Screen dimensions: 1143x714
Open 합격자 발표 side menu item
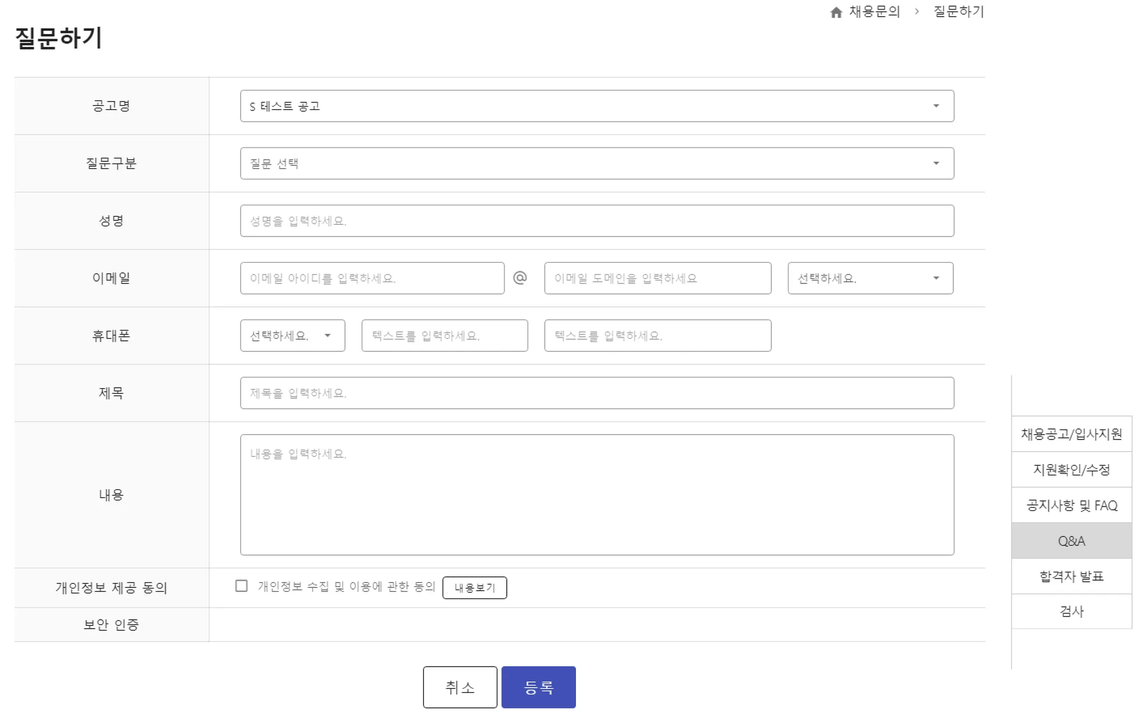click(x=1071, y=576)
